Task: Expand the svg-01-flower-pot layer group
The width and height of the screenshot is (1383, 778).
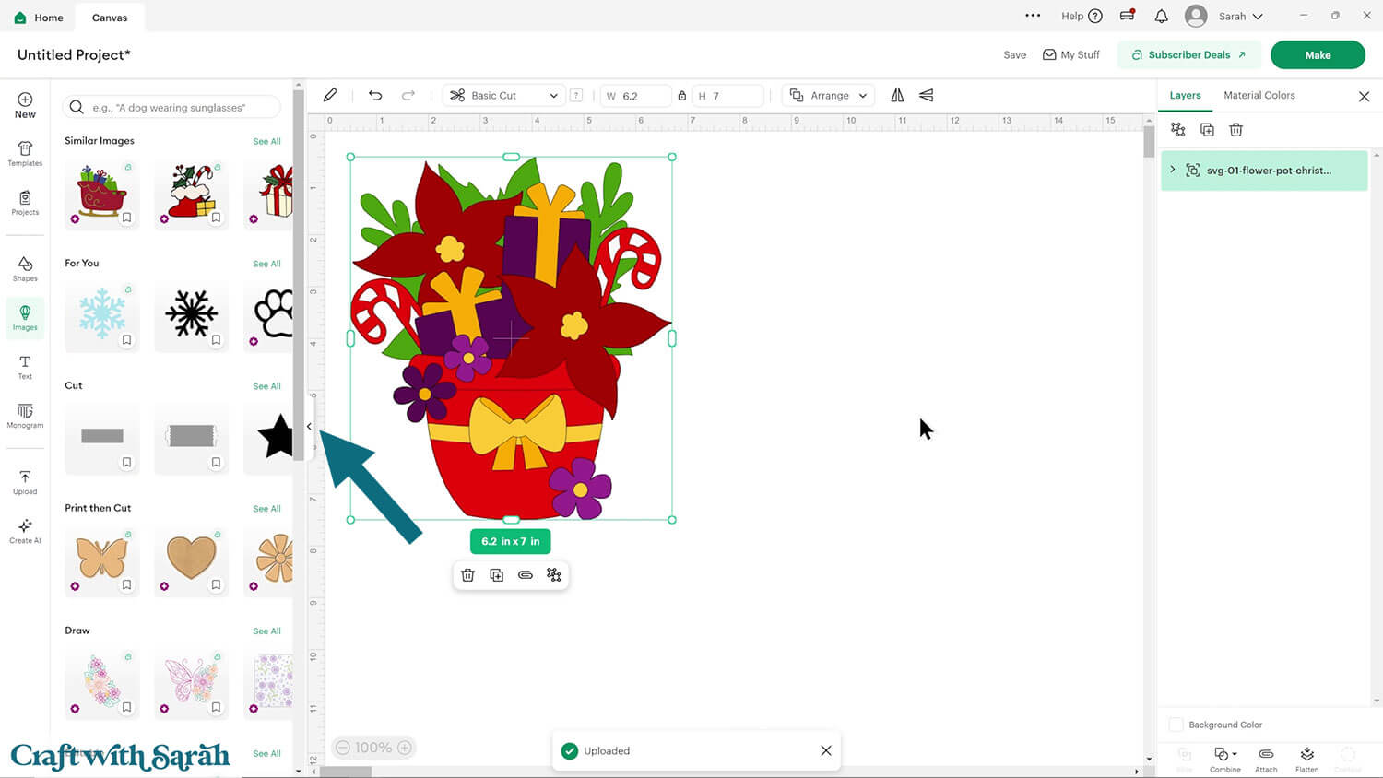Action: click(x=1173, y=170)
